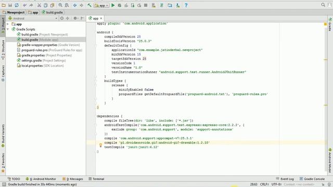The image size is (333, 187).
Task: Hide the Project panel with the hide icon
Action: point(82,18)
